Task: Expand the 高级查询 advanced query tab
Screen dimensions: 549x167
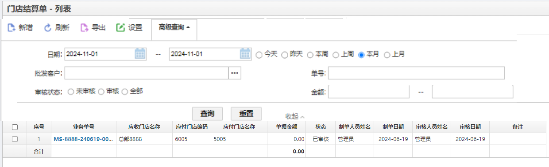Action: point(174,27)
